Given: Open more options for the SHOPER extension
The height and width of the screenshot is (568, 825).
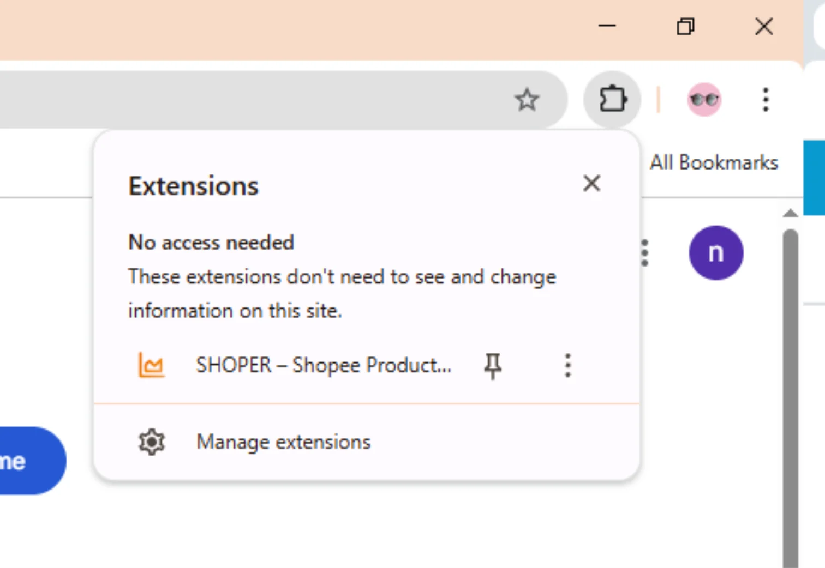Looking at the screenshot, I should [x=567, y=365].
